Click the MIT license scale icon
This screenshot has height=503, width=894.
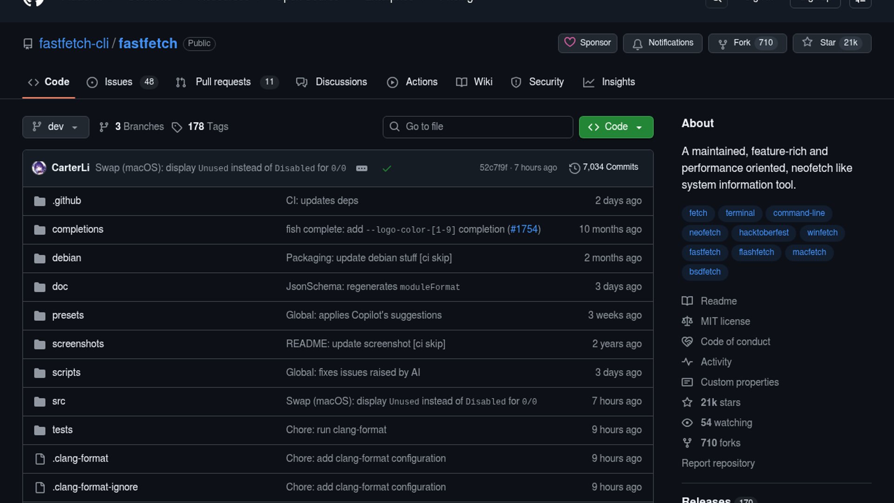(x=687, y=321)
